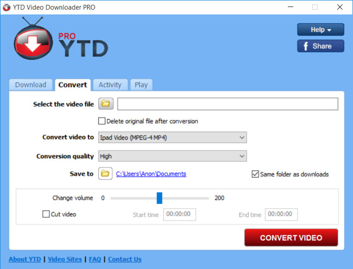Image resolution: width=353 pixels, height=269 pixels.
Task: Close the YTD Video Downloader window
Action: tap(340, 7)
